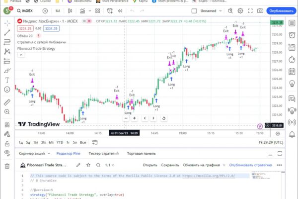Click the blue buy price 3231.35
The height and width of the screenshot is (199, 298).
[x=51, y=28]
